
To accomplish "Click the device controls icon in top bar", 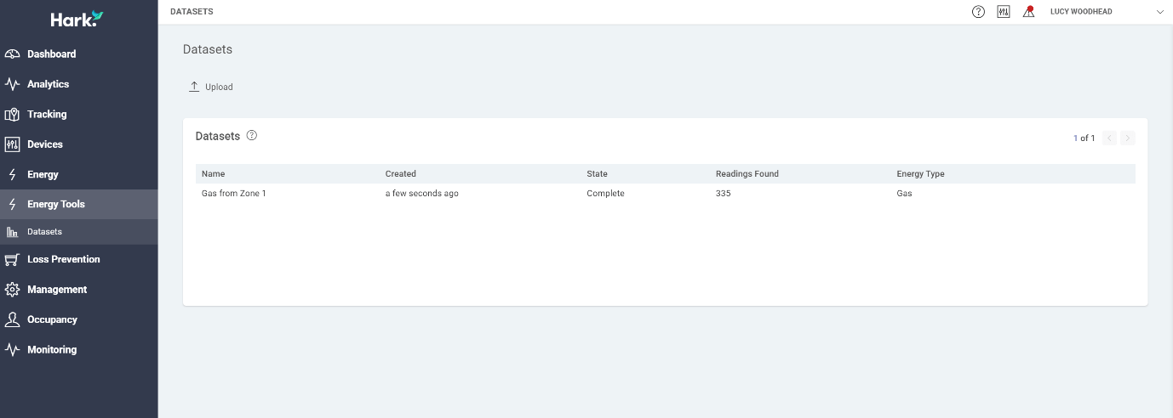I will click(1004, 12).
